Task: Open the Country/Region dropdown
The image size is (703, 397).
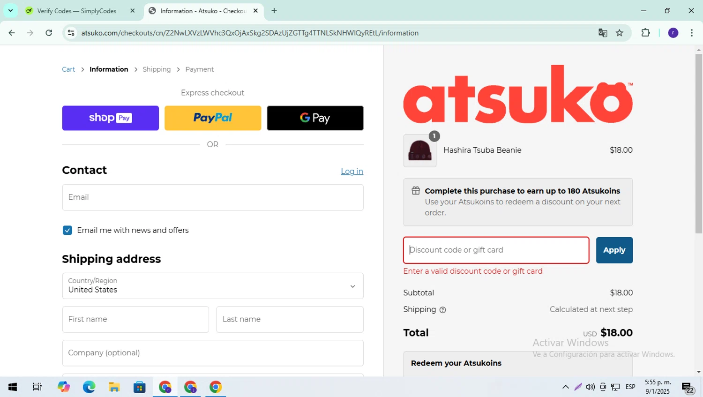Action: (213, 286)
